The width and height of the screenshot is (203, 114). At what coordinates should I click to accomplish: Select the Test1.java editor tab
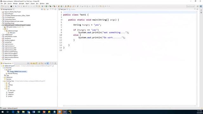click(x=63, y=9)
